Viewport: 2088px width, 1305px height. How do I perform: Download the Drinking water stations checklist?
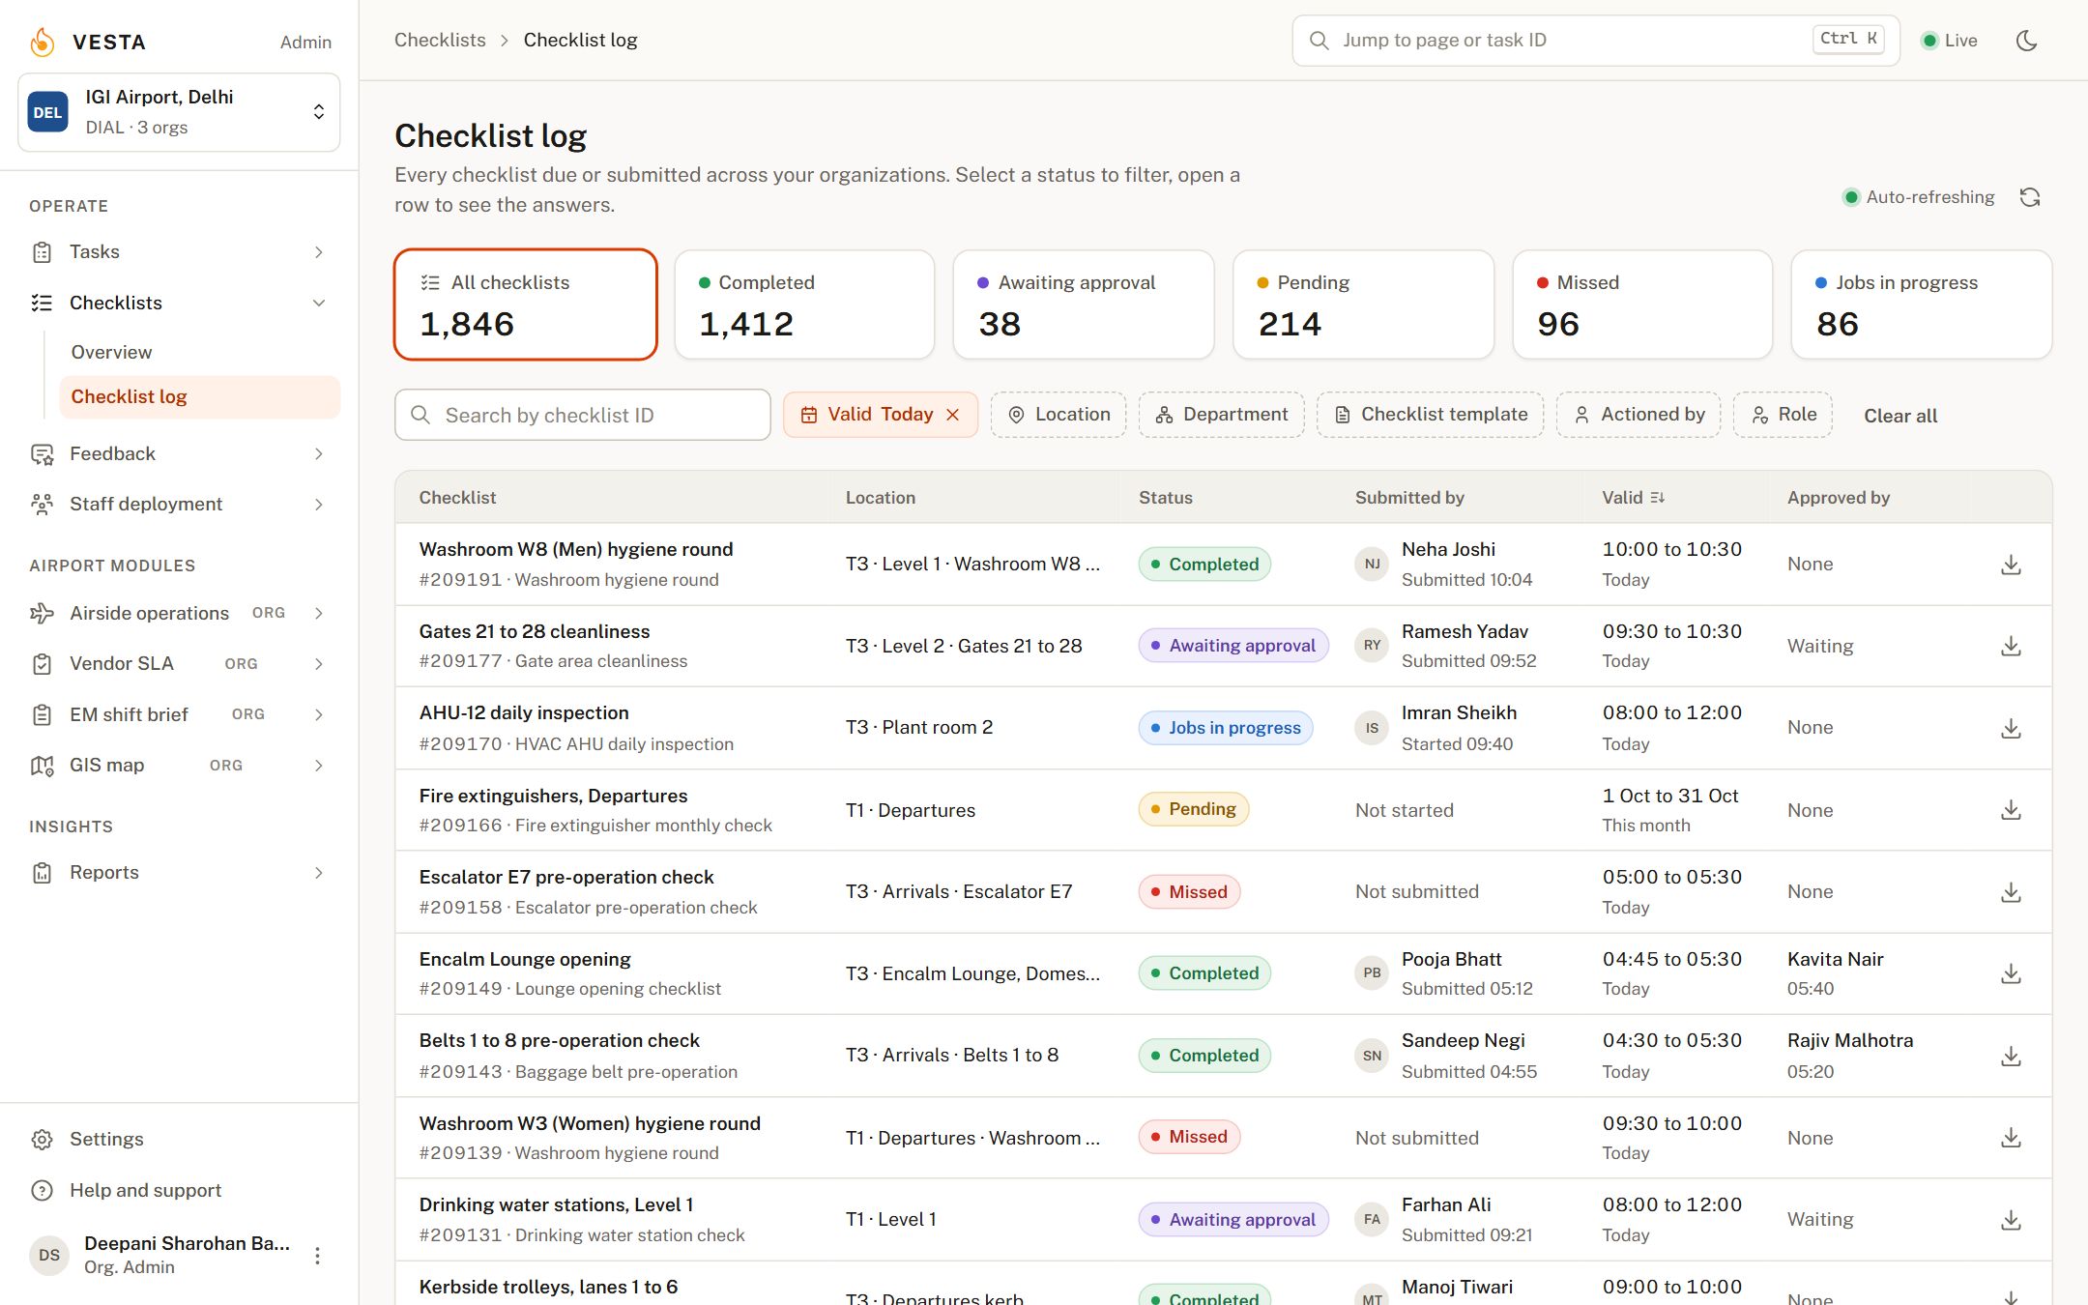point(2011,1220)
